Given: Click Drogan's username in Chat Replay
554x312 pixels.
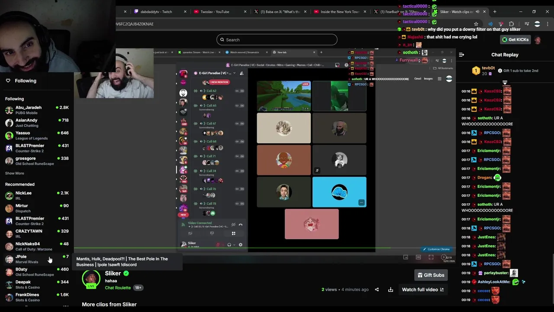Looking at the screenshot, I should pos(484,178).
